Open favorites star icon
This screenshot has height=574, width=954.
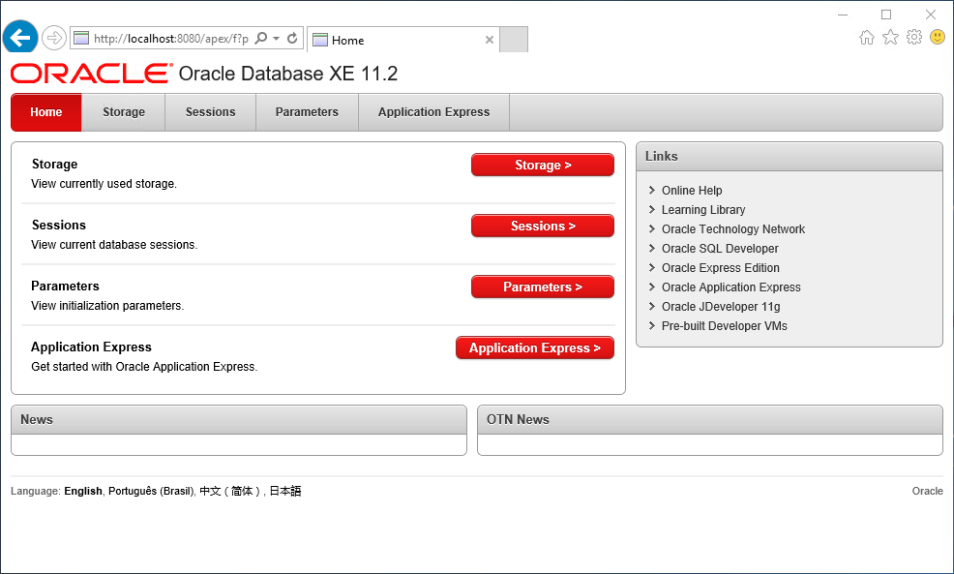[890, 38]
